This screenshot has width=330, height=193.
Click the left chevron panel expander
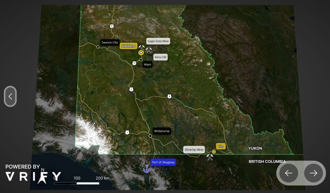pyautogui.click(x=10, y=96)
